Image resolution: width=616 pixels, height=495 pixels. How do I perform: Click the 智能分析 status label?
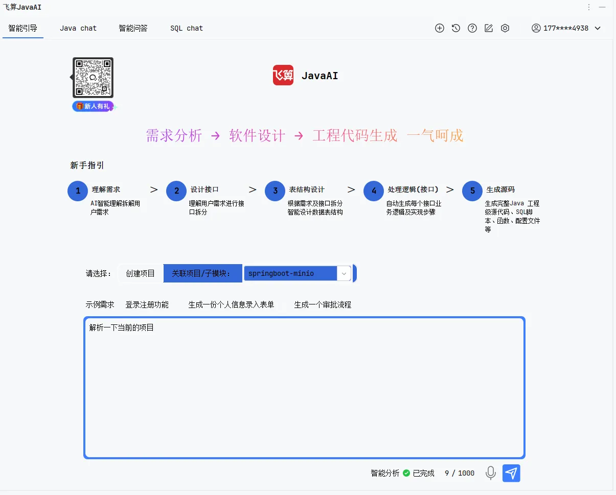pyautogui.click(x=385, y=473)
